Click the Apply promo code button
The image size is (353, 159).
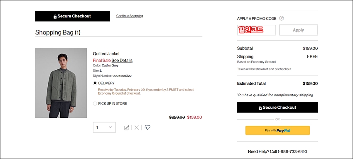pyautogui.click(x=298, y=30)
